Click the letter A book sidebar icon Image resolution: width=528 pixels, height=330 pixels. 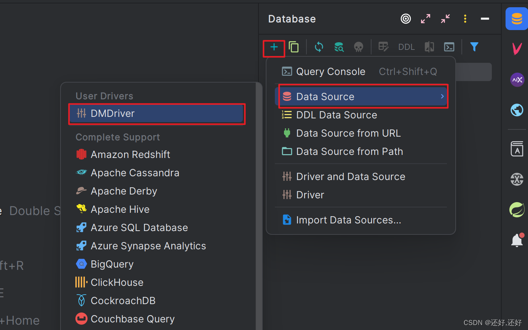click(x=517, y=149)
